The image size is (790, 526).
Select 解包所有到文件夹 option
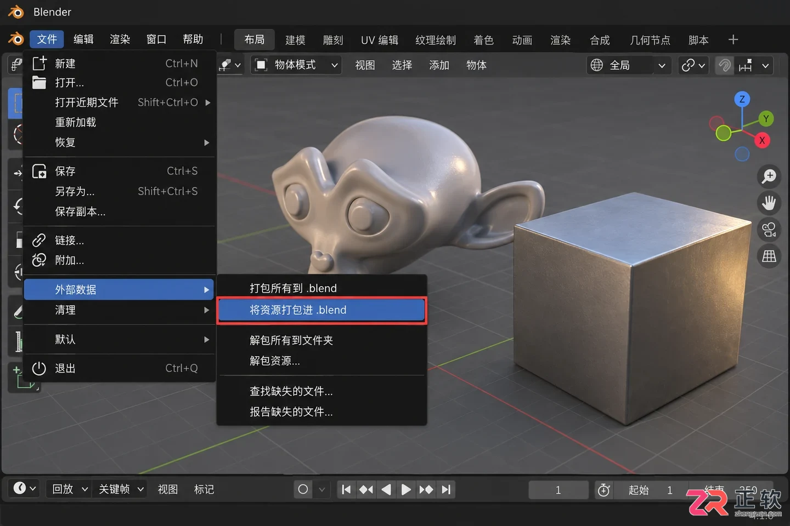click(x=321, y=340)
